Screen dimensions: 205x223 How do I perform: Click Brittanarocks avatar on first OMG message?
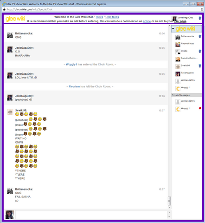(10, 35)
